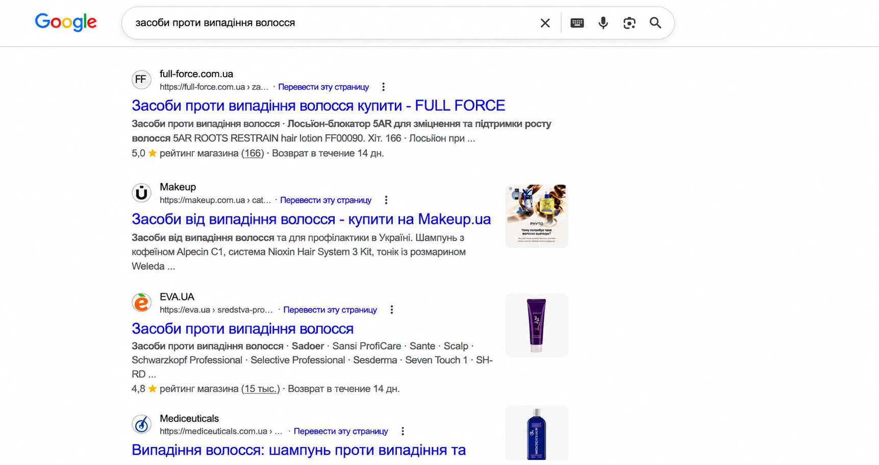Open the on-screen keyboard icon

[x=577, y=23]
